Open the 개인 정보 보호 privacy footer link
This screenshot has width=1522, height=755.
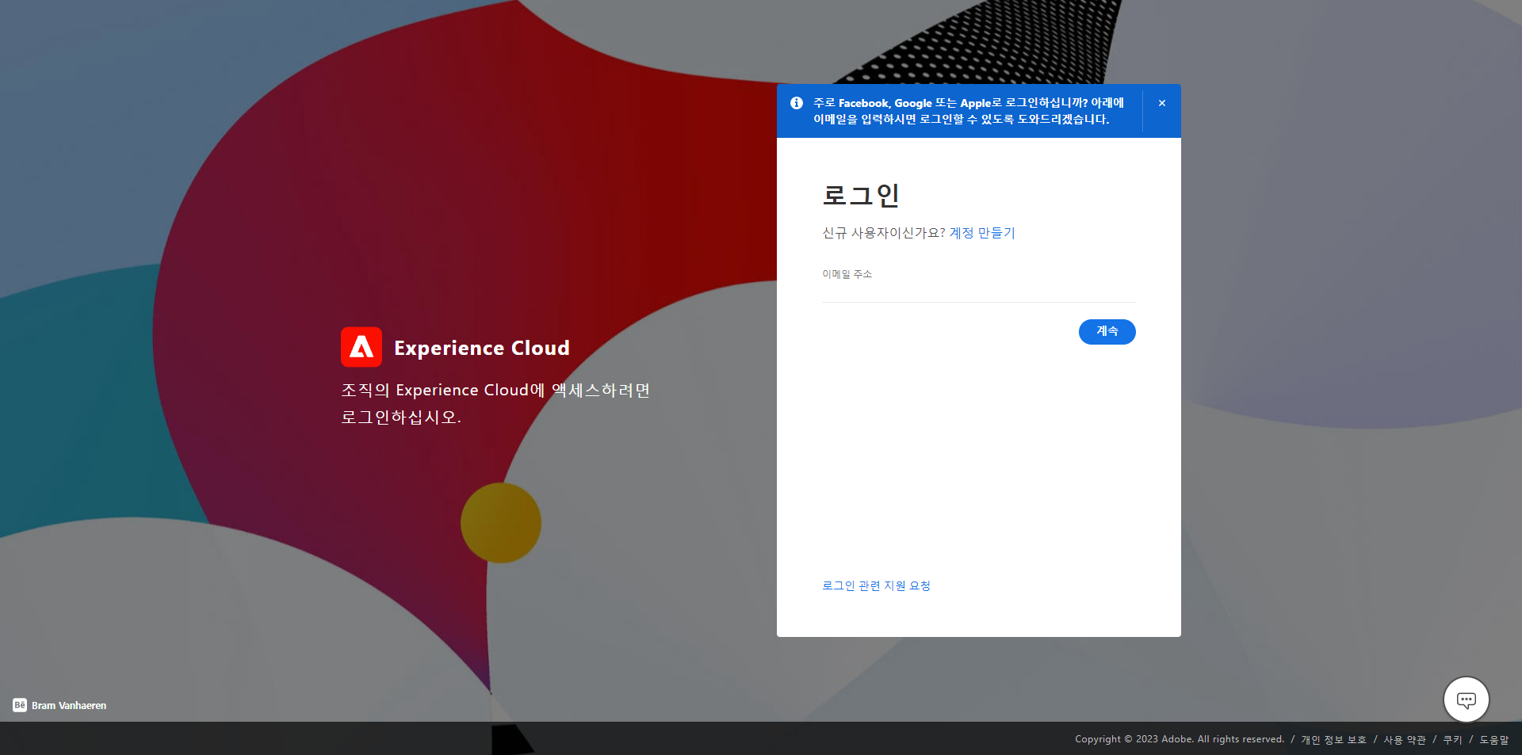[x=1333, y=740]
